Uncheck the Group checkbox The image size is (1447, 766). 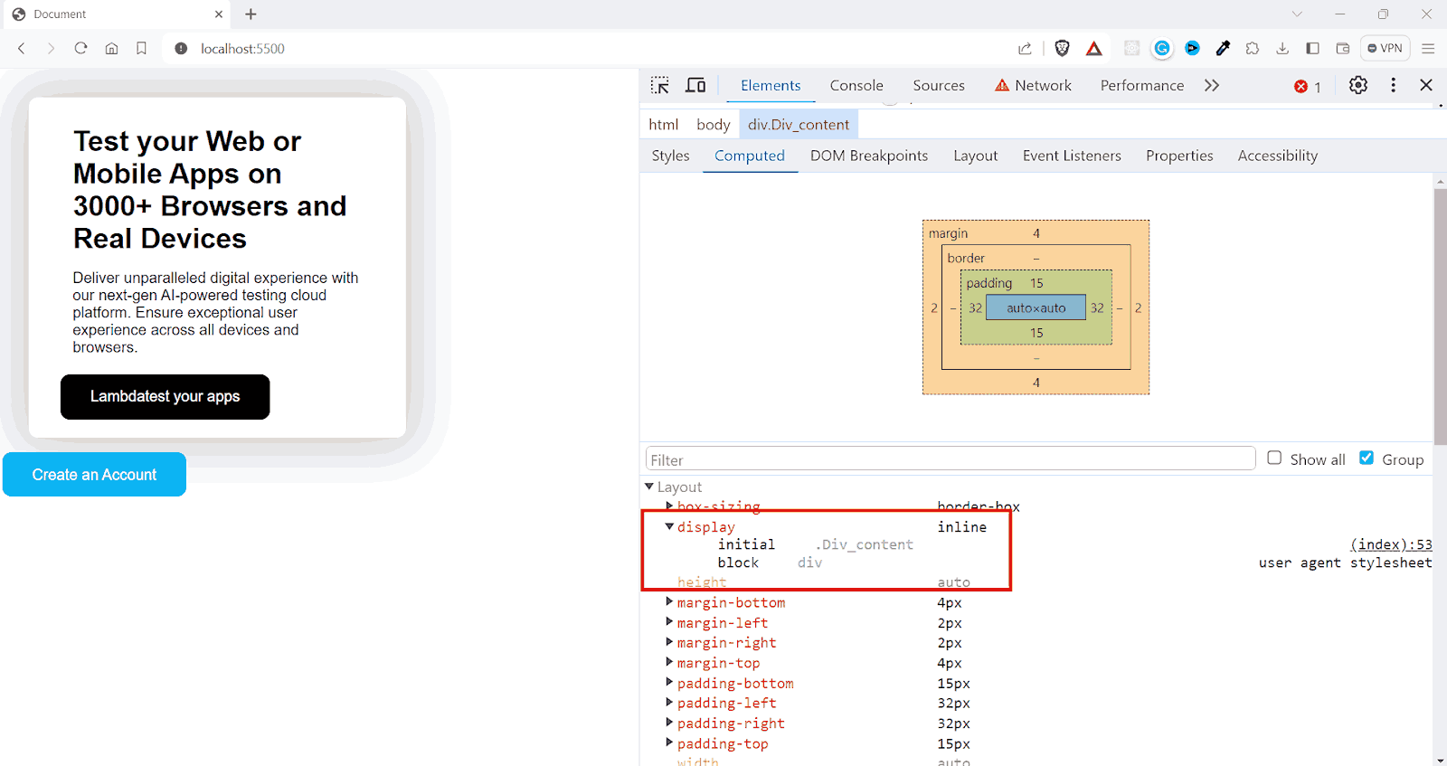point(1367,458)
